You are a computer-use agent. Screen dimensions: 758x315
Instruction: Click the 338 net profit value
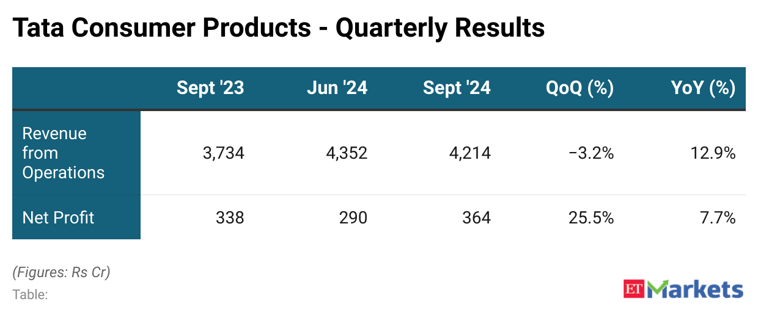230,218
